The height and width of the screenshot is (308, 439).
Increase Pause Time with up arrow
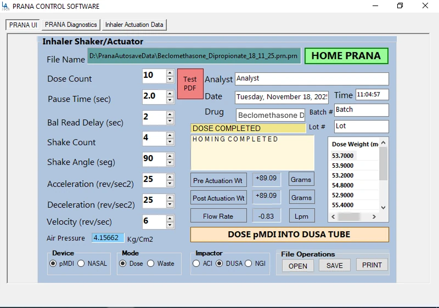[170, 94]
